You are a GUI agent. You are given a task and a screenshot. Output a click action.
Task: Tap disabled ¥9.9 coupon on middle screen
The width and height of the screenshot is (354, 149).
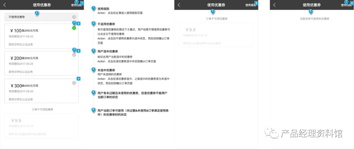pos(216,35)
